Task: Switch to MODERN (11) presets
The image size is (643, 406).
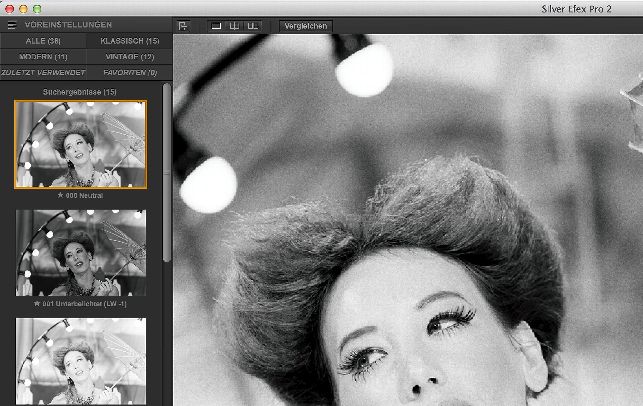Action: [43, 57]
